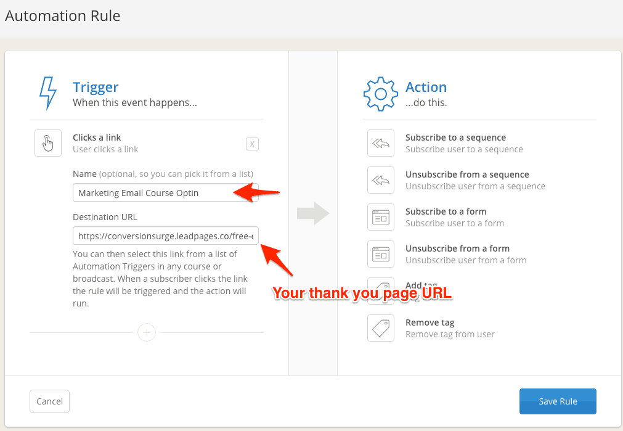
Task: Add another trigger with the plus circle
Action: pyautogui.click(x=146, y=332)
